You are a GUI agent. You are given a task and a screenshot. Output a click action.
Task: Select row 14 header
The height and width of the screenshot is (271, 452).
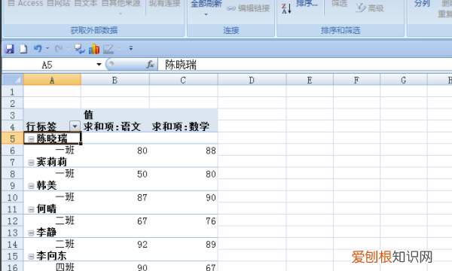click(x=12, y=244)
